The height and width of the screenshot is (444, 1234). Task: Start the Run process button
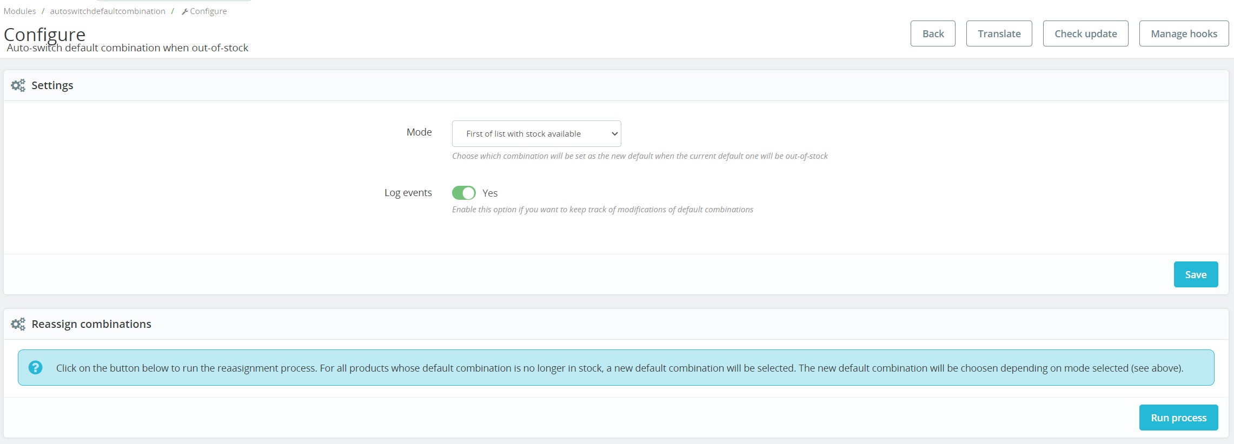tap(1178, 418)
